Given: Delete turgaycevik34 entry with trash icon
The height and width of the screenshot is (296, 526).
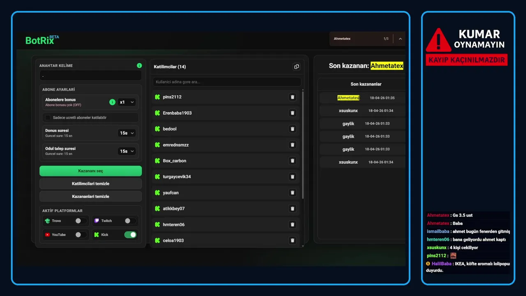Looking at the screenshot, I should point(293,177).
